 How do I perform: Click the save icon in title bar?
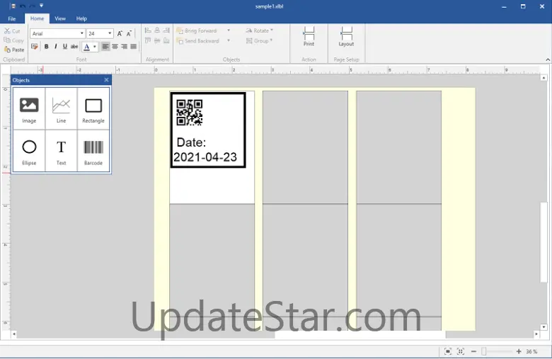click(13, 6)
